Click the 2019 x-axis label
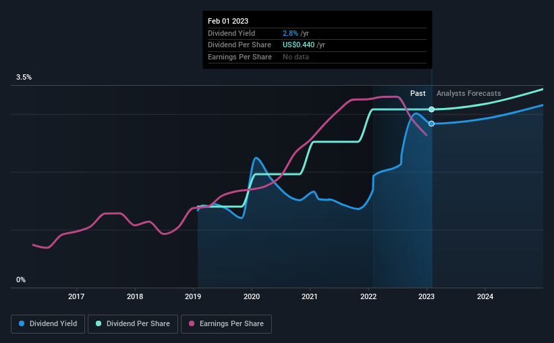The width and height of the screenshot is (554, 343). coord(193,296)
